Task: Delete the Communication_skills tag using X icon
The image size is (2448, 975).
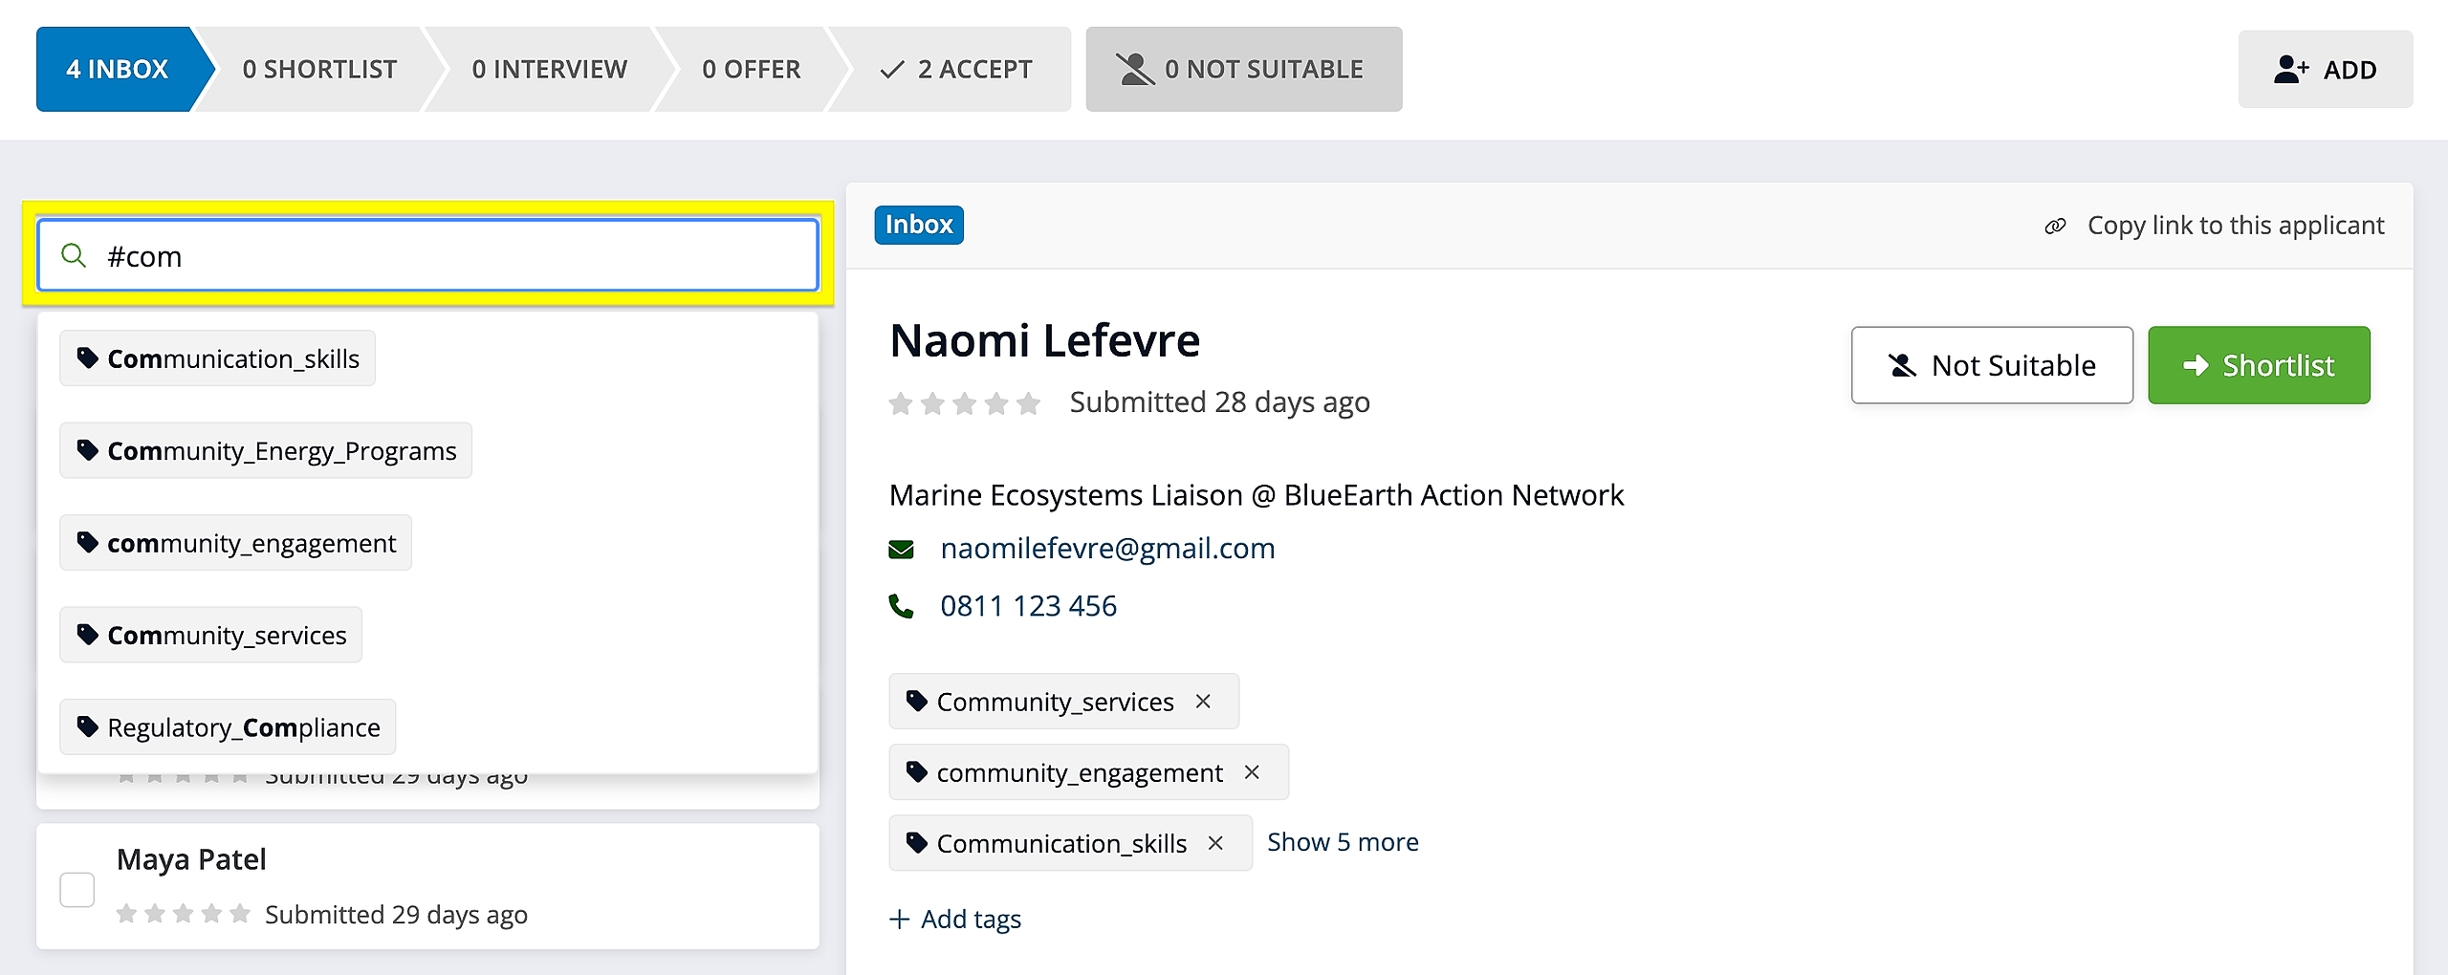Action: (1215, 843)
